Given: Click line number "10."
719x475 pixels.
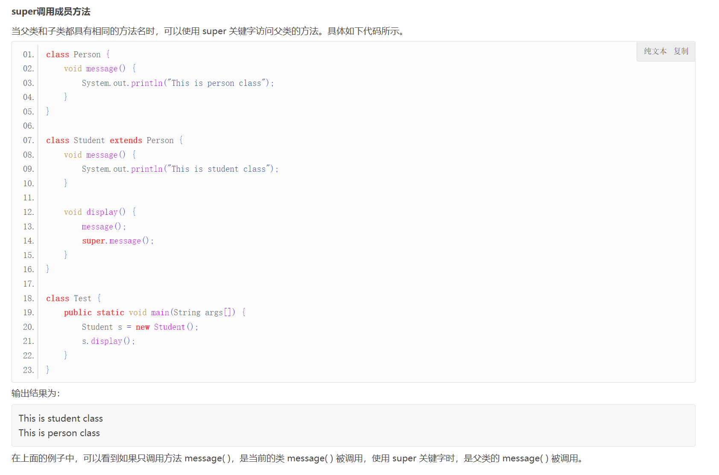Looking at the screenshot, I should [x=29, y=183].
